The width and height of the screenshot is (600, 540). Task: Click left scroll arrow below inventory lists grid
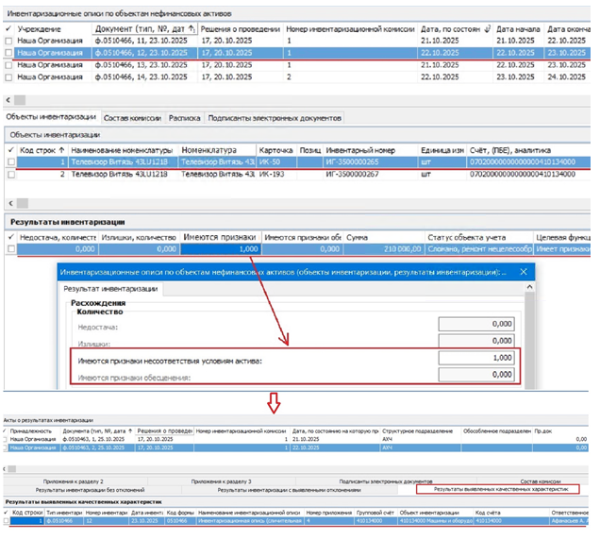tap(10, 100)
